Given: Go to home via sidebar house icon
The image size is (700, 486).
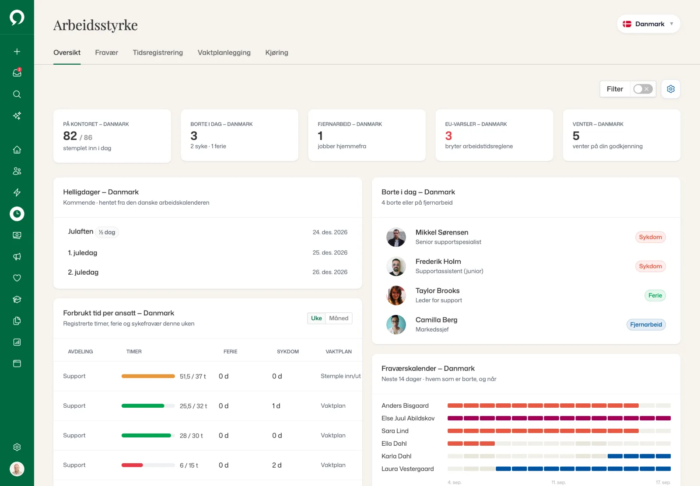Looking at the screenshot, I should 17,150.
